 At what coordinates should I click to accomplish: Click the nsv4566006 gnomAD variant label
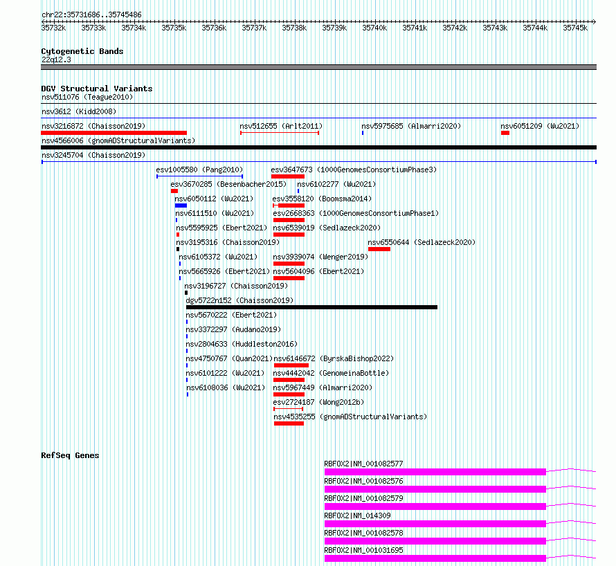[x=118, y=140]
